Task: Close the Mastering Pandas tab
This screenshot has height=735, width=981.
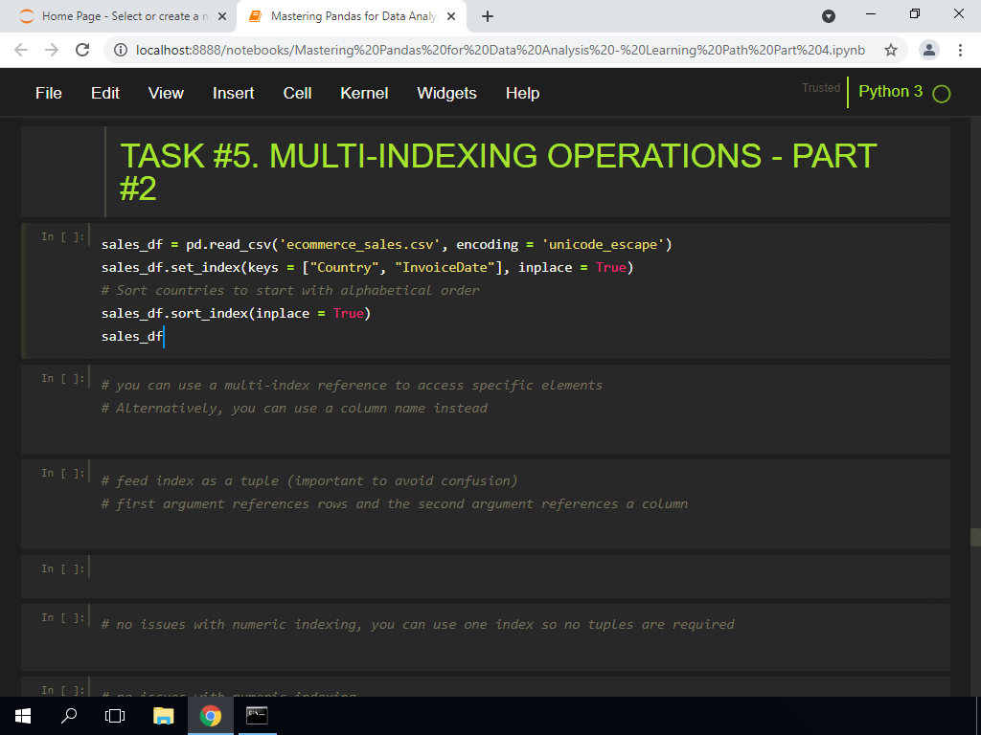Action: [x=451, y=16]
